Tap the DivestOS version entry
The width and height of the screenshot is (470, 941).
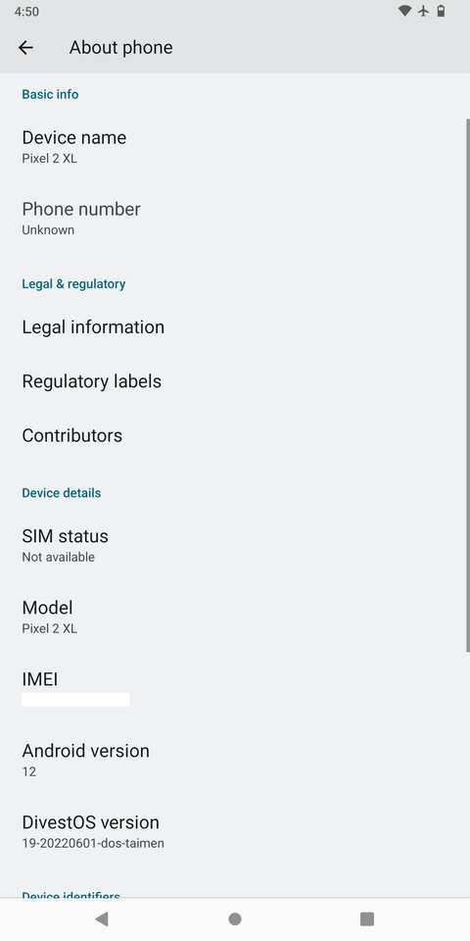235,832
